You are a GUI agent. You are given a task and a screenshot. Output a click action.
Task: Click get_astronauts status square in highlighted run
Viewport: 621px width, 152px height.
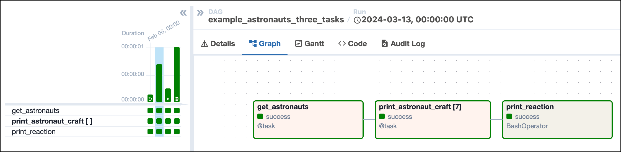tap(159, 111)
